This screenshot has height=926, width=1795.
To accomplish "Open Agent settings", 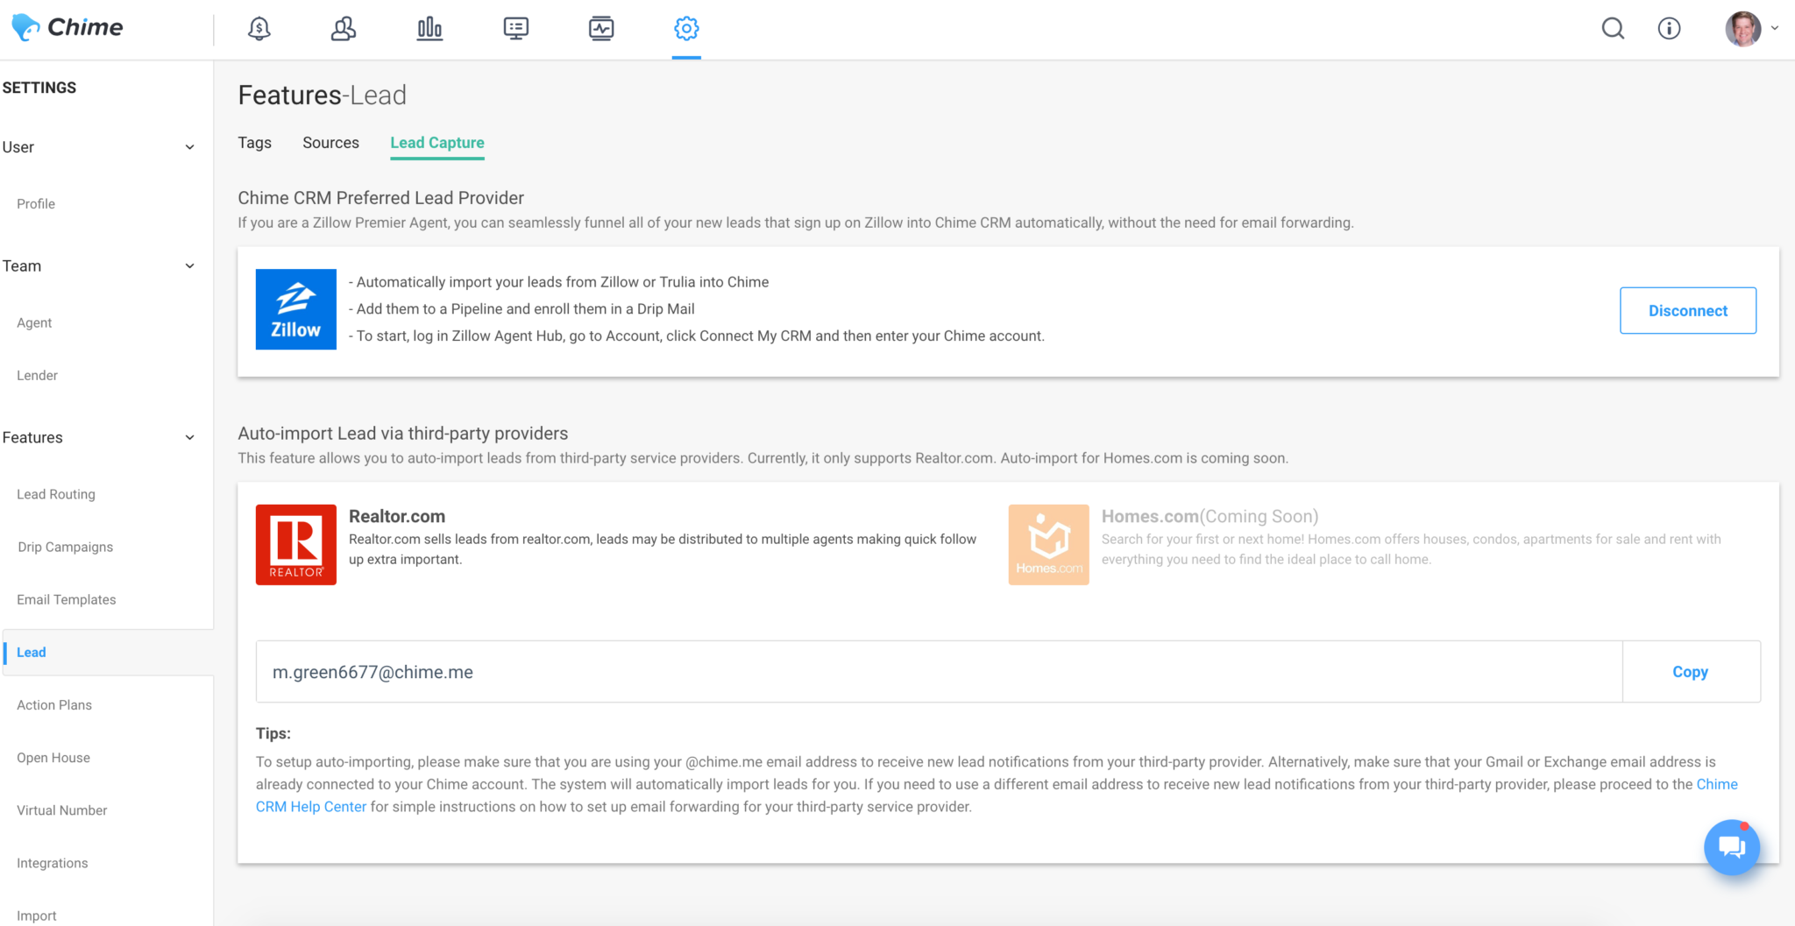I will 34,323.
